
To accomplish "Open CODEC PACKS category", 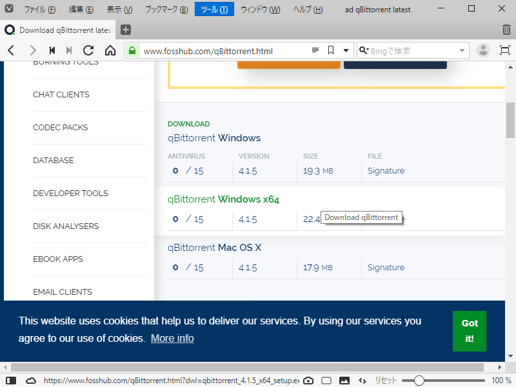I will [x=61, y=127].
